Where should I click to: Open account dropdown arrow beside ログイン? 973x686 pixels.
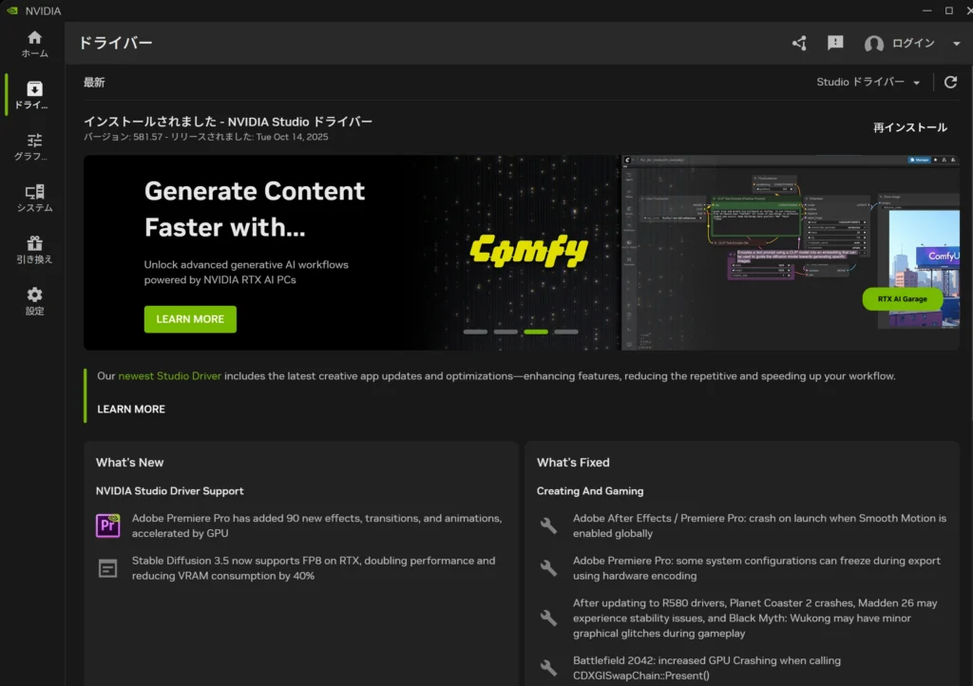(x=956, y=44)
